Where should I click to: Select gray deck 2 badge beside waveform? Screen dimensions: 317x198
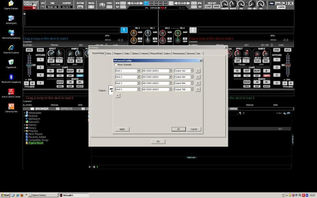[x=193, y=30]
